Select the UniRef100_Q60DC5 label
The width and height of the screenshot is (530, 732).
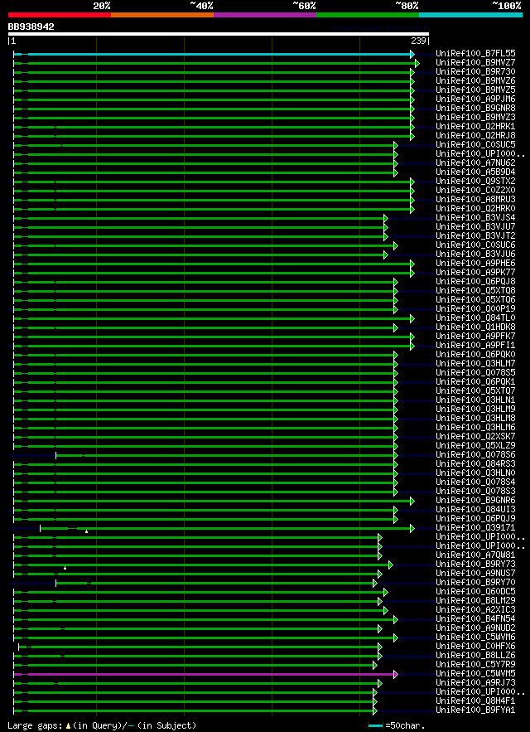coord(475,591)
